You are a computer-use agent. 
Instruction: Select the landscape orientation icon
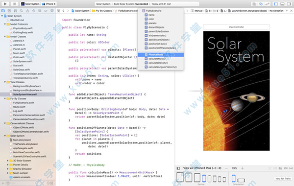point(241,180)
